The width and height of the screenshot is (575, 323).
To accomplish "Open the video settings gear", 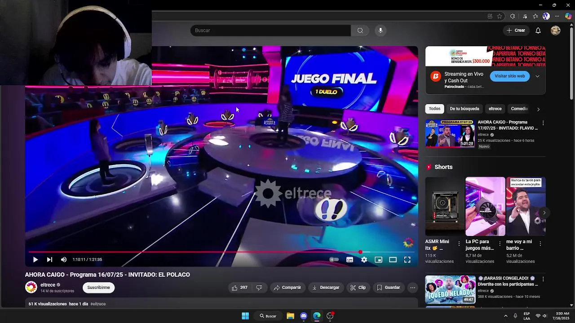I will 364,259.
